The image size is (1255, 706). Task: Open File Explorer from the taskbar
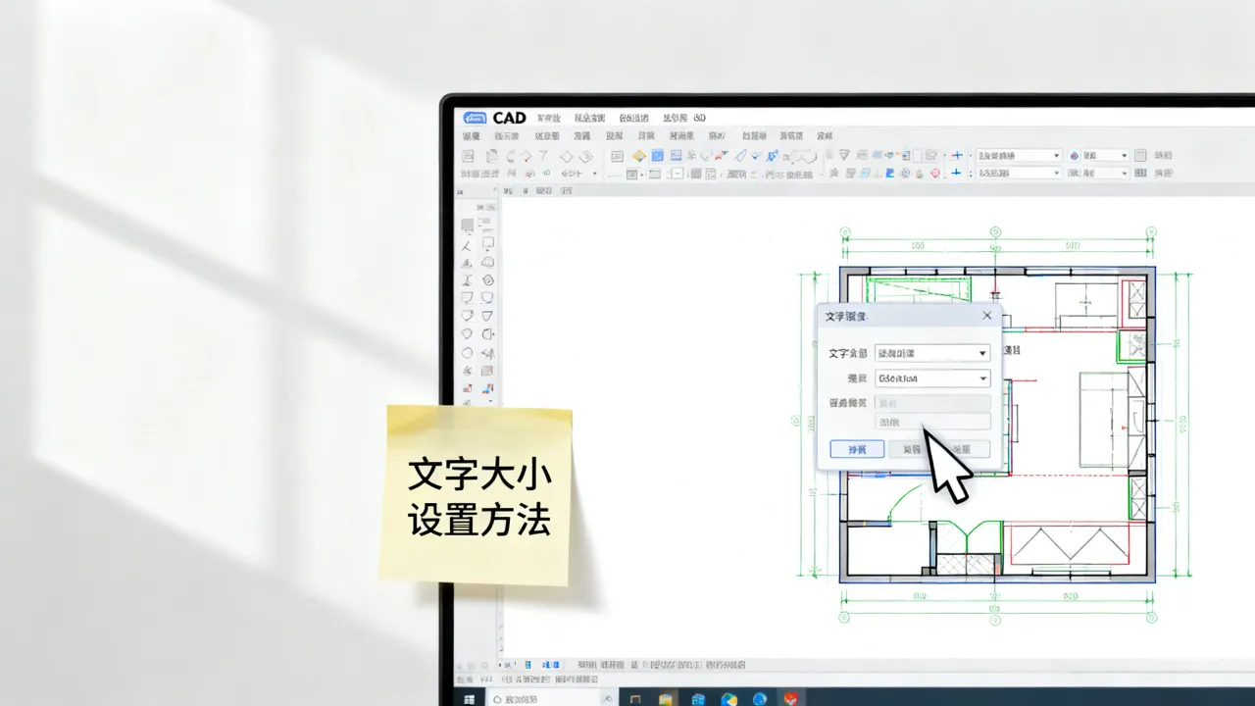click(667, 699)
